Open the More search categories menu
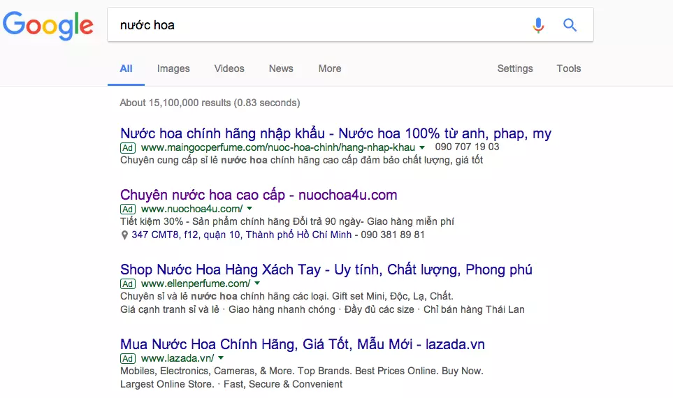The height and width of the screenshot is (398, 673). point(330,68)
